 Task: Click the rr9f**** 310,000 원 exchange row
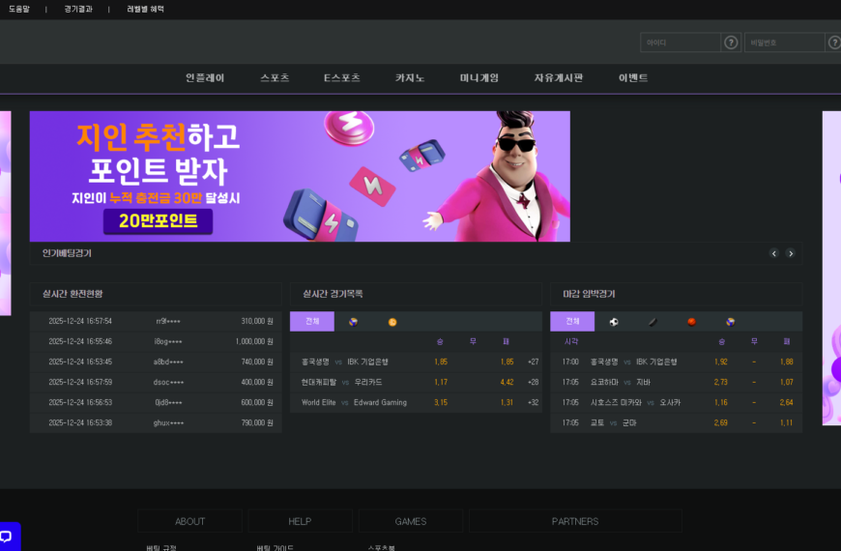tap(156, 321)
